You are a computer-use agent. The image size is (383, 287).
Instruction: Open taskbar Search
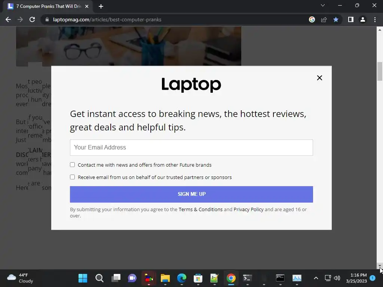click(x=99, y=278)
